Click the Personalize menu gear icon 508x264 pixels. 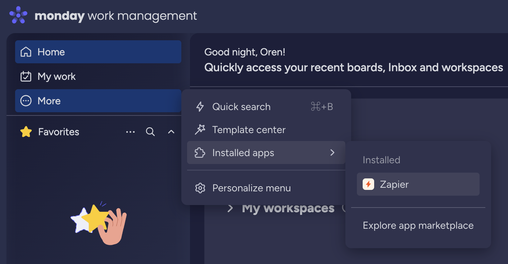pyautogui.click(x=199, y=188)
